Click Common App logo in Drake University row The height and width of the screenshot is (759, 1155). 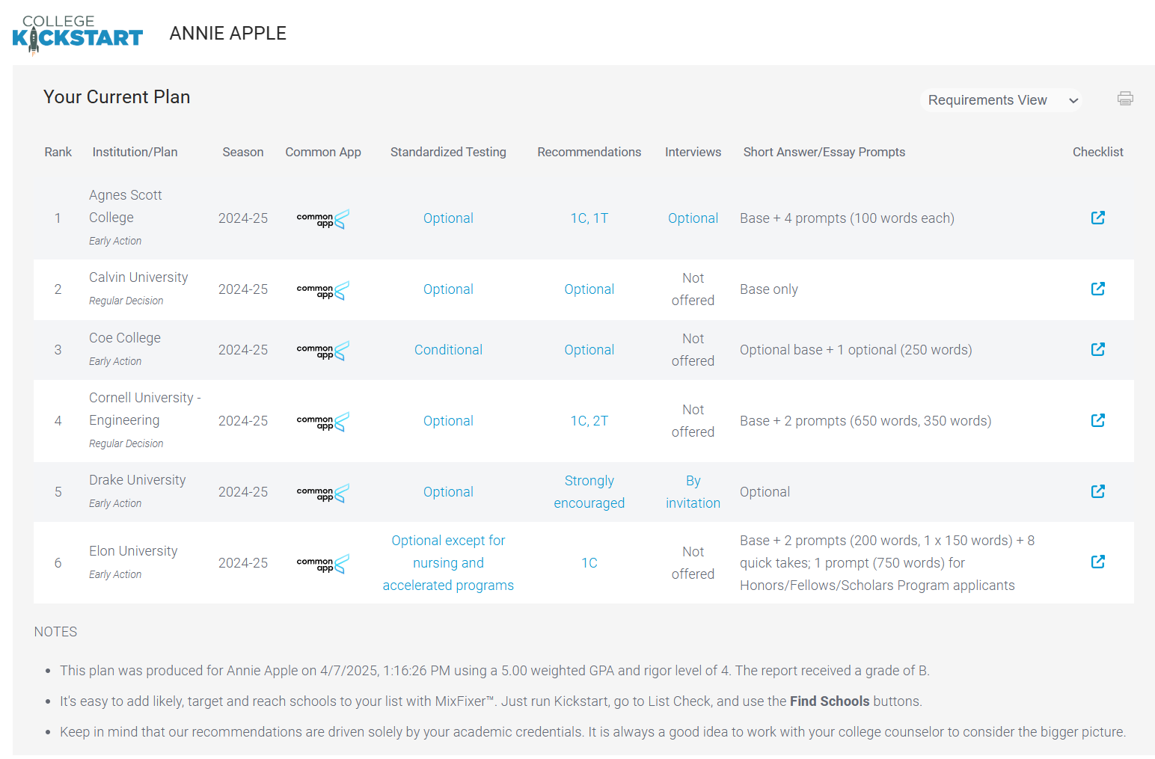point(323,493)
